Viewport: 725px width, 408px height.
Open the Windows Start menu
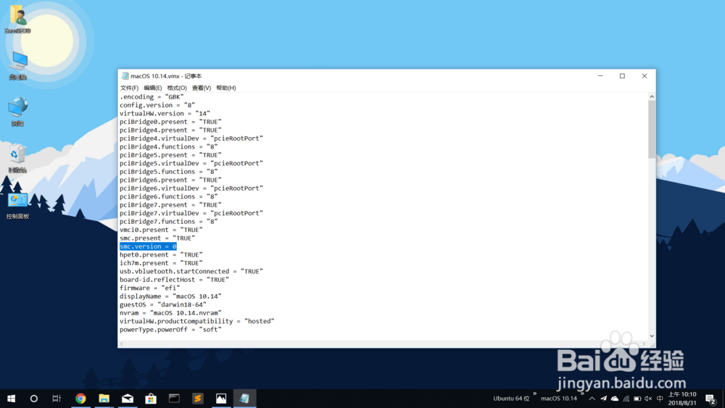click(11, 399)
